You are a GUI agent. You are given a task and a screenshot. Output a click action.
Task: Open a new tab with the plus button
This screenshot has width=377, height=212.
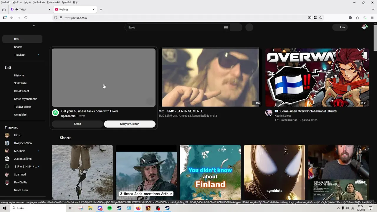tap(101, 9)
